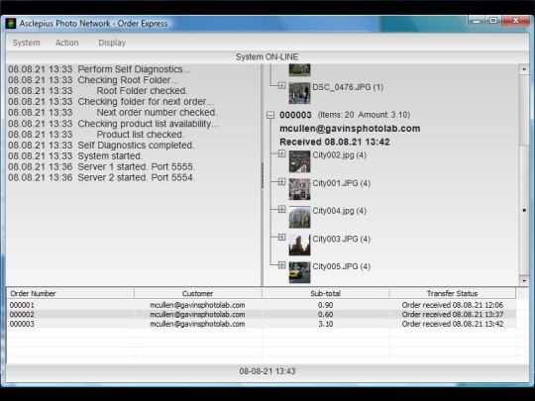Viewport: 535px width, 401px height.
Task: Select the DSC_0476.JPG thumbnail
Action: tap(299, 93)
